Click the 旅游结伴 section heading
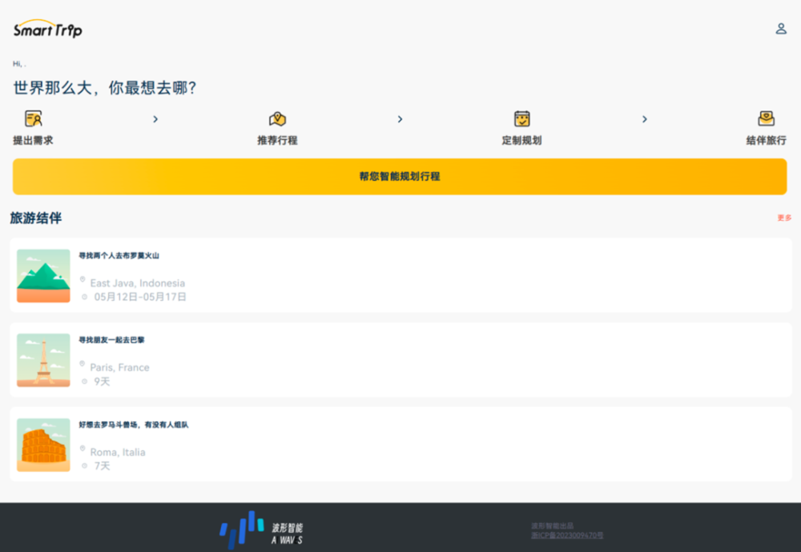 pos(36,218)
